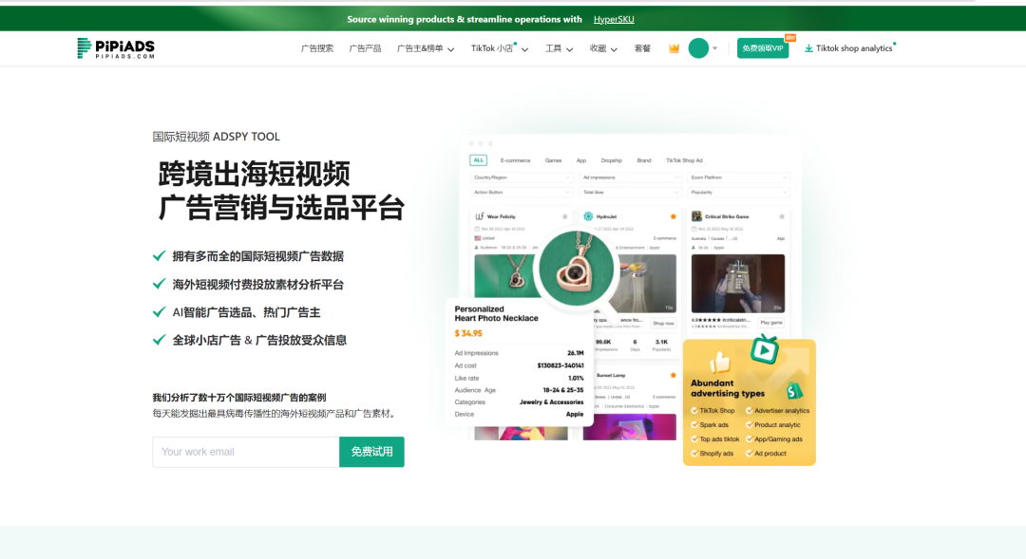Open the Country/Region dropdown
This screenshot has height=559, width=1026.
[522, 177]
